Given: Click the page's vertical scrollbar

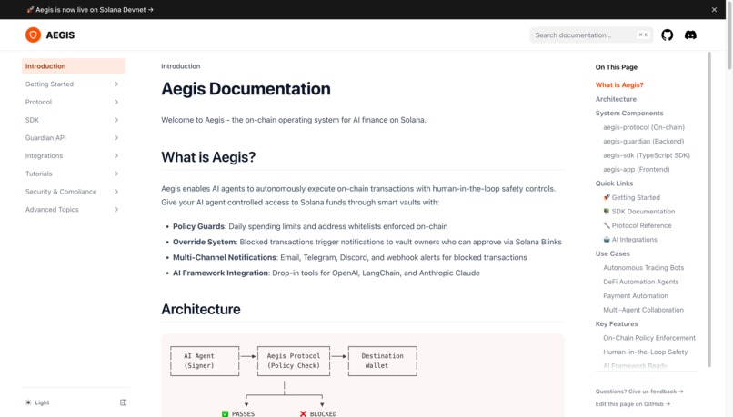Looking at the screenshot, I should click(x=729, y=35).
